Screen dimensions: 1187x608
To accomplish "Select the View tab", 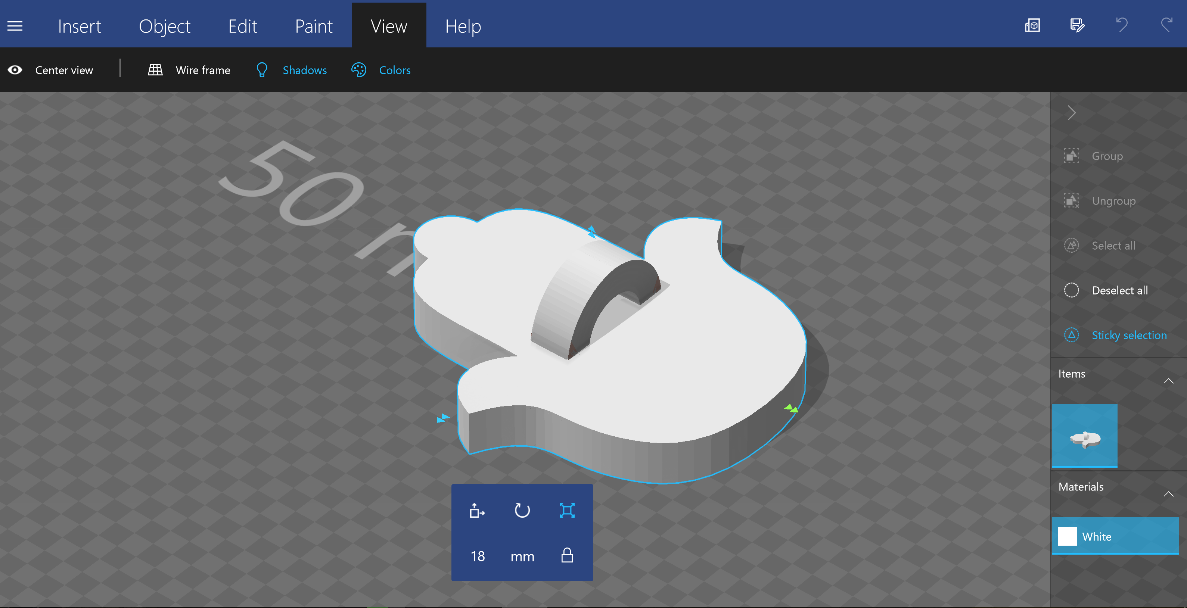I will (x=388, y=26).
